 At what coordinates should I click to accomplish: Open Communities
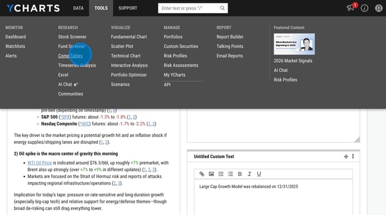(x=70, y=94)
